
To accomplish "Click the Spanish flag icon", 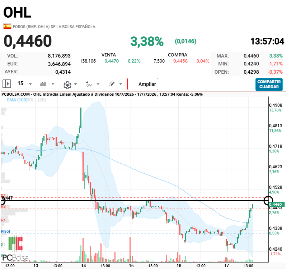I will (x=7, y=26).
